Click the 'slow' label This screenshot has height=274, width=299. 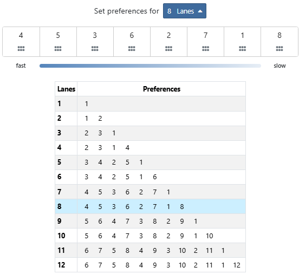pos(279,66)
